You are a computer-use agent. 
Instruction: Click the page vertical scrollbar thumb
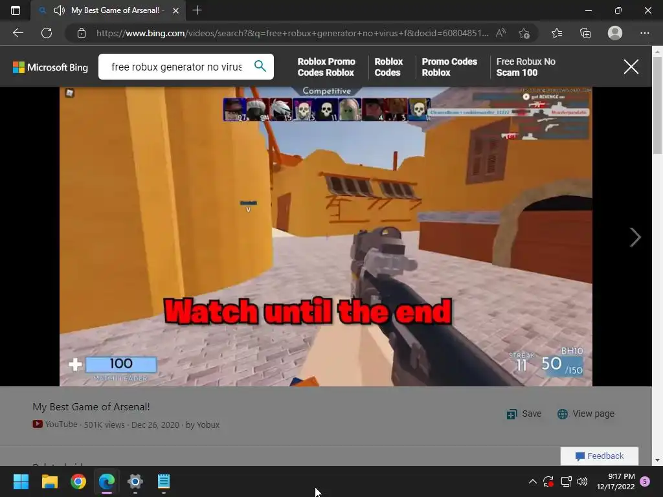(657, 105)
